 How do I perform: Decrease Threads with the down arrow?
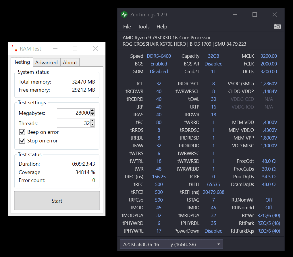pyautogui.click(x=92, y=125)
